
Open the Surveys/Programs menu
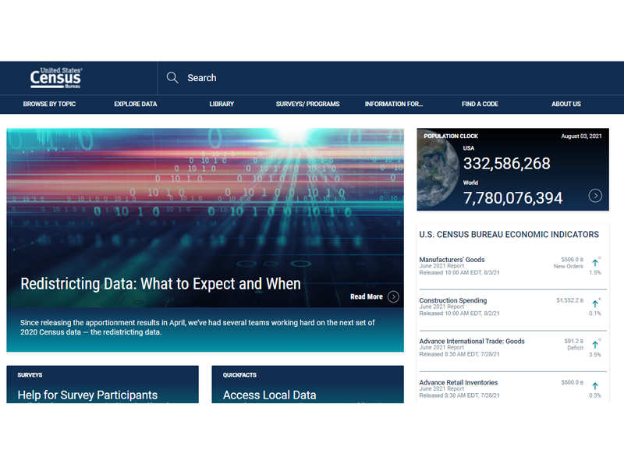click(307, 105)
